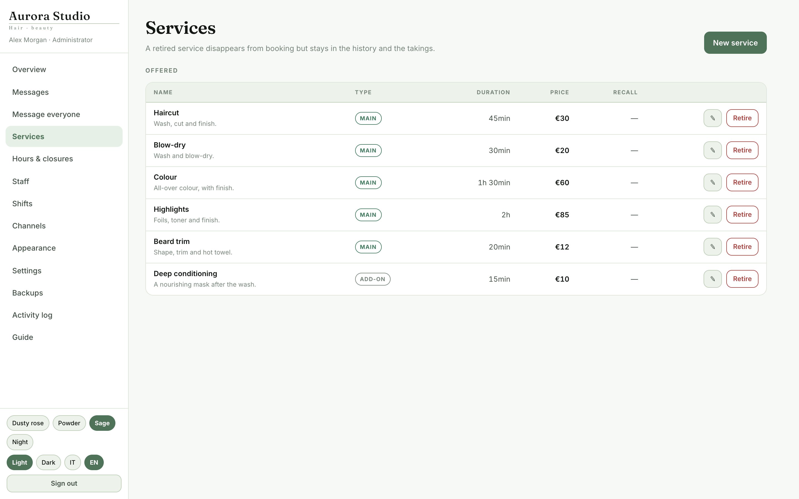Click the Highlights service name
Image resolution: width=799 pixels, height=499 pixels.
tap(171, 210)
